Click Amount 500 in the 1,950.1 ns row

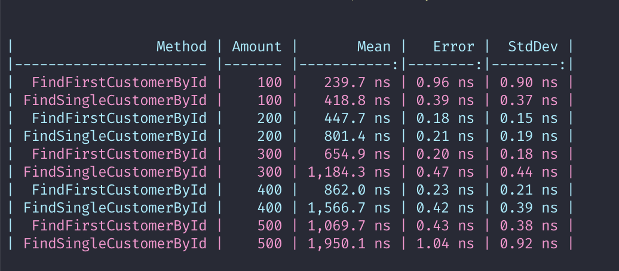click(x=269, y=244)
